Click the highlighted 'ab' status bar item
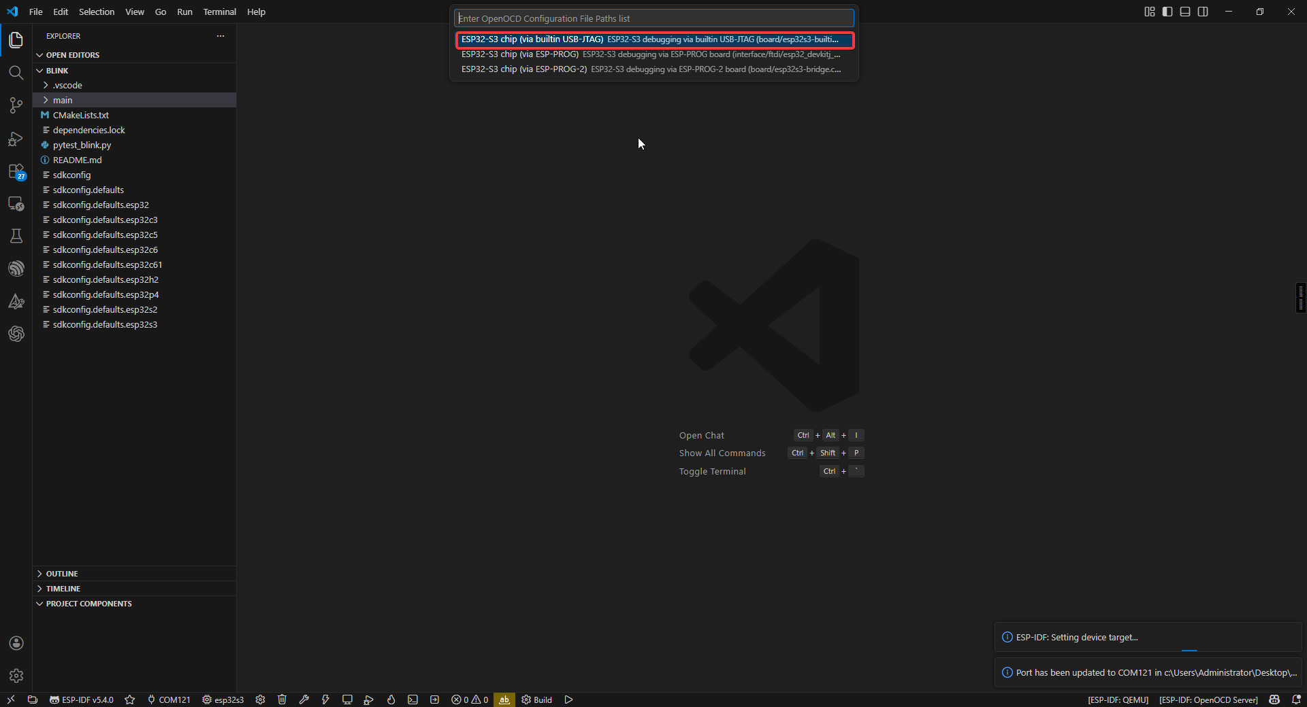 coord(504,700)
